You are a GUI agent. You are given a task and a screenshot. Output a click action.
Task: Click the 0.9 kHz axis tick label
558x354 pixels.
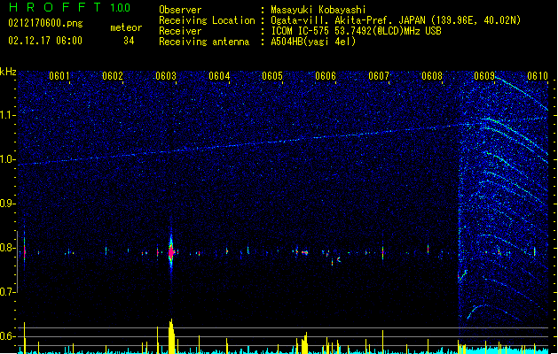point(8,204)
